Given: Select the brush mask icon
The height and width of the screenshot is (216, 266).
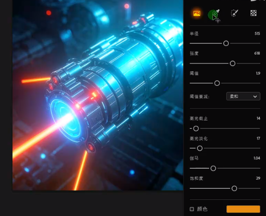Looking at the screenshot, I should [x=234, y=14].
